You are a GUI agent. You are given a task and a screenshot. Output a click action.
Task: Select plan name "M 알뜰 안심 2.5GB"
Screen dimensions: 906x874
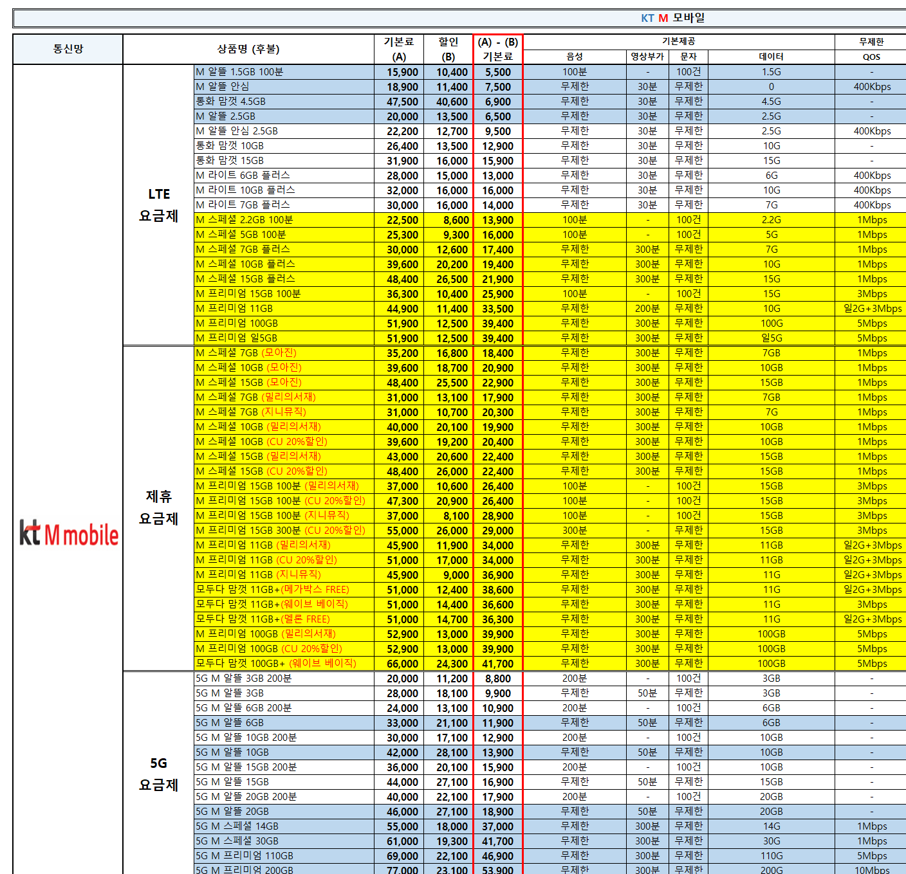coord(237,131)
